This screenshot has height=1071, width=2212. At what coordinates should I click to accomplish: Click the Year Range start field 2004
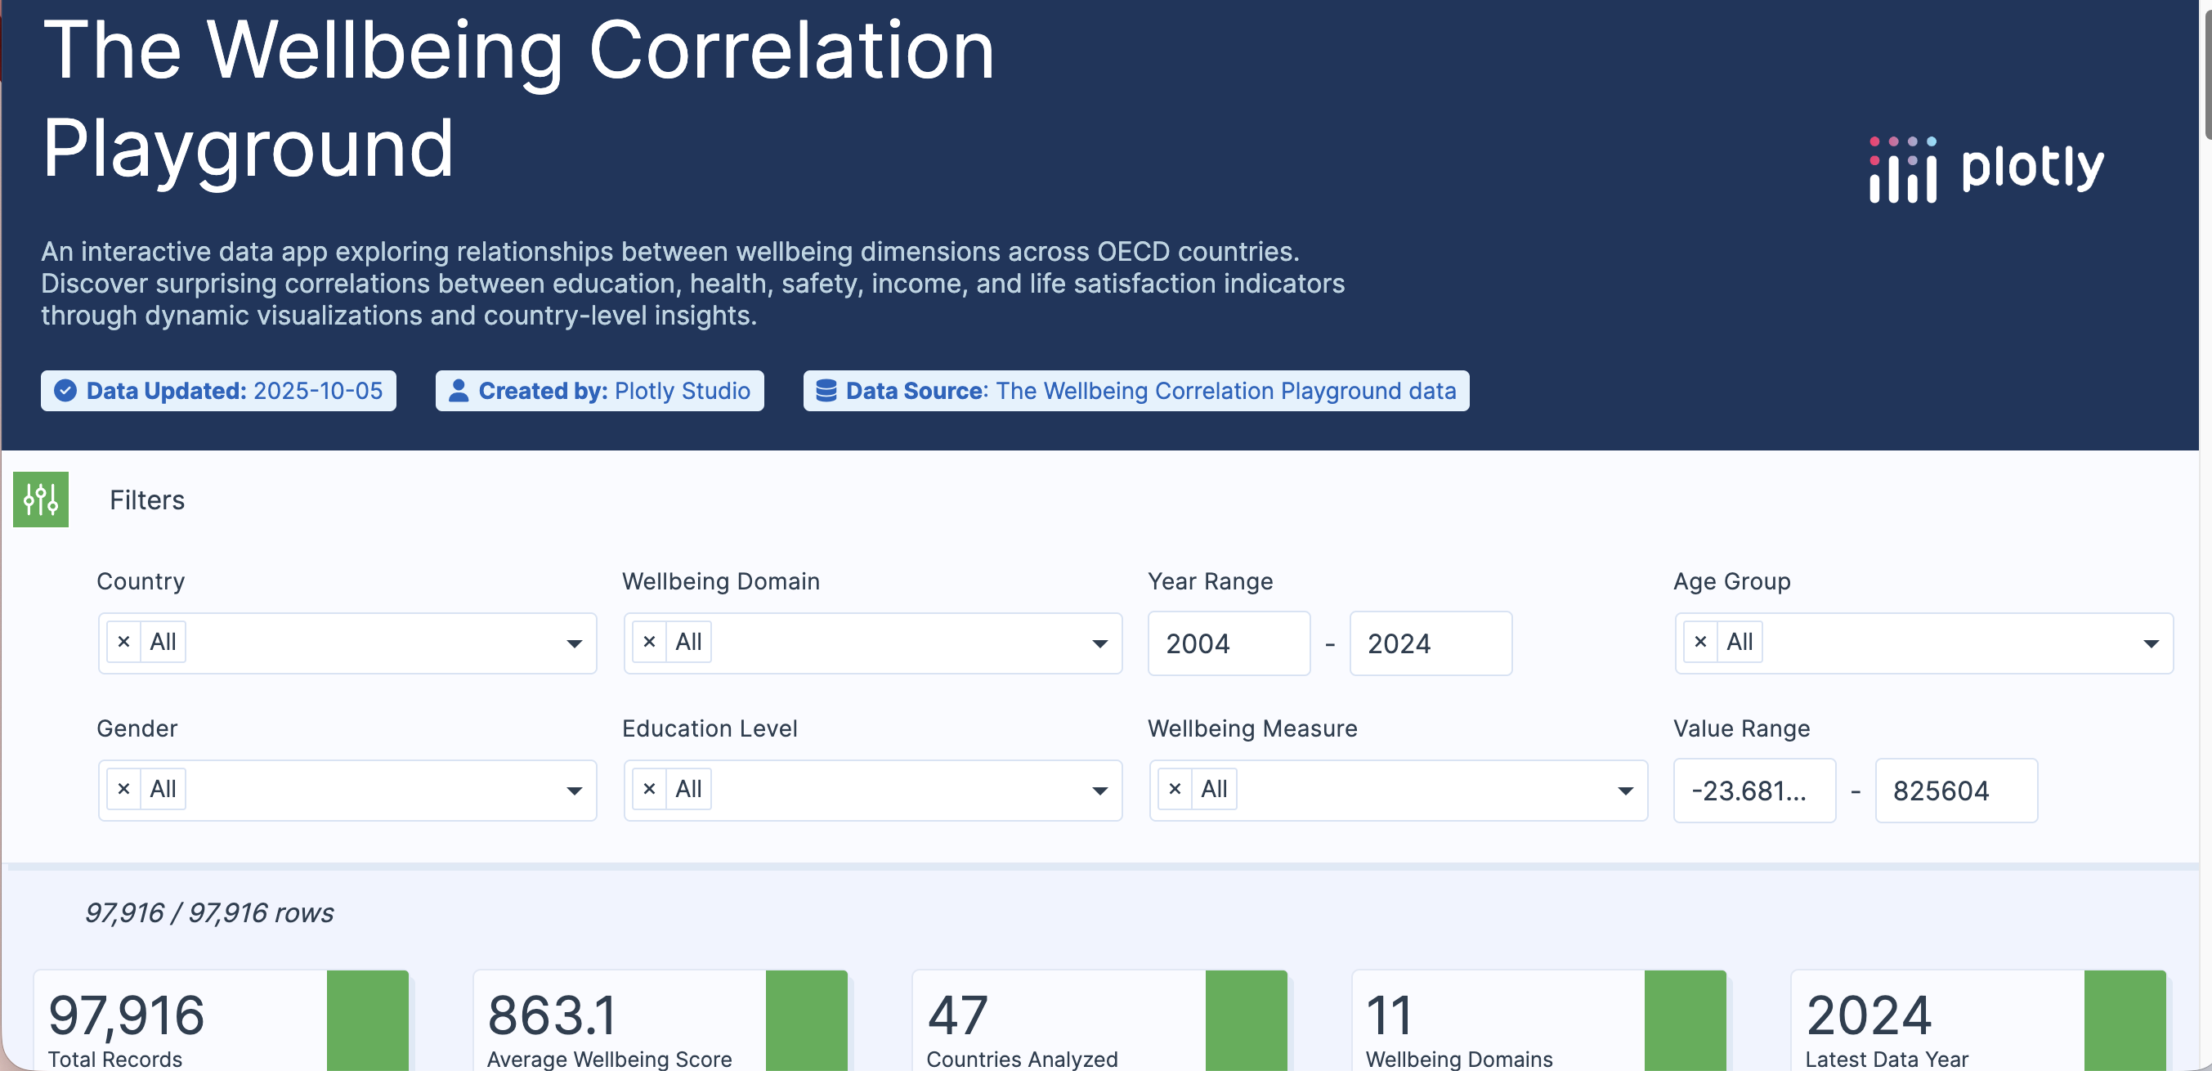[1228, 643]
